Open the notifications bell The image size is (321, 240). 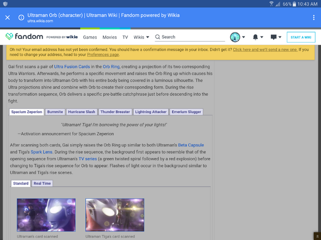(x=255, y=37)
